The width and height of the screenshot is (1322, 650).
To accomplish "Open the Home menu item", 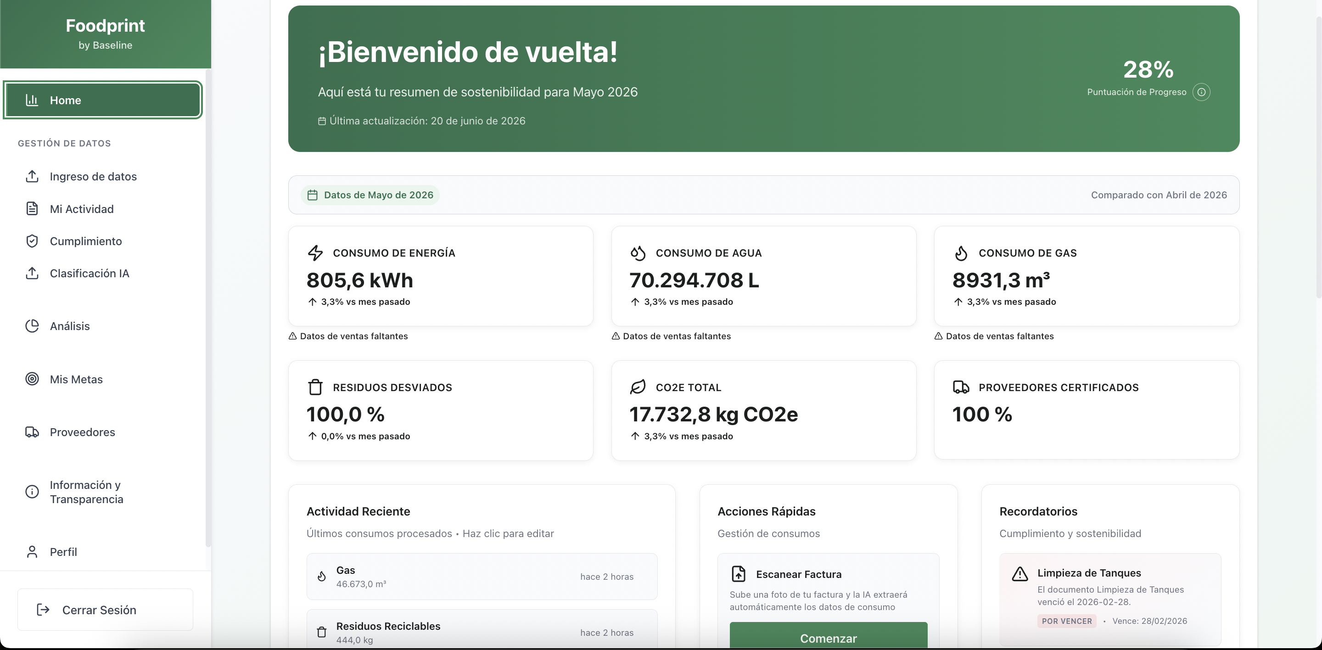I will tap(103, 100).
